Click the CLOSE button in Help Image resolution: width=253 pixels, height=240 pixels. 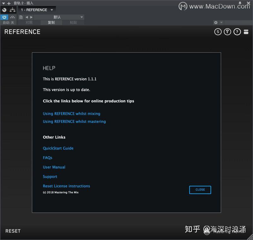pyautogui.click(x=200, y=190)
